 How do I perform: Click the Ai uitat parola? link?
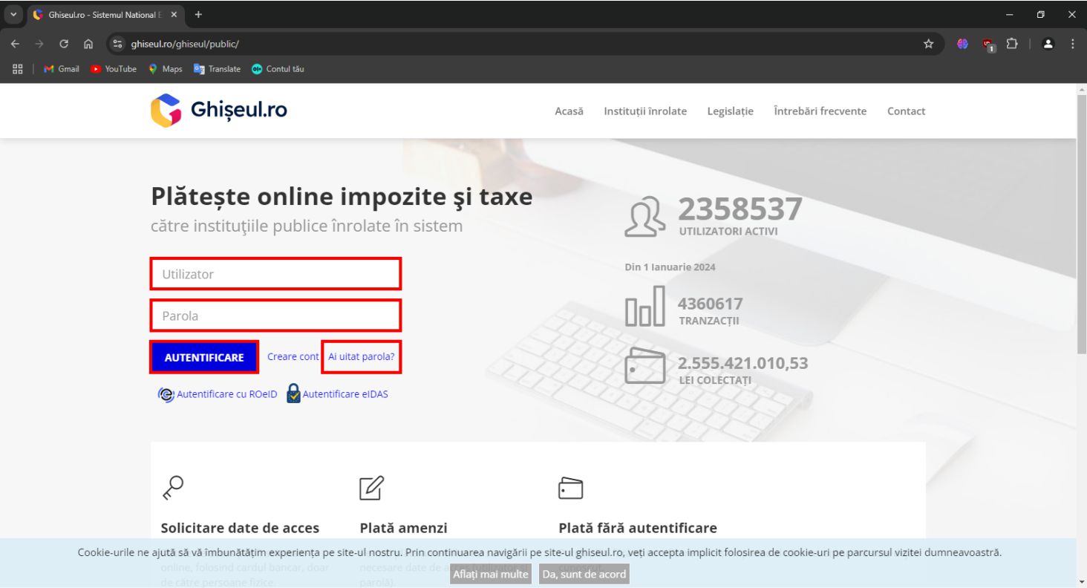(361, 357)
